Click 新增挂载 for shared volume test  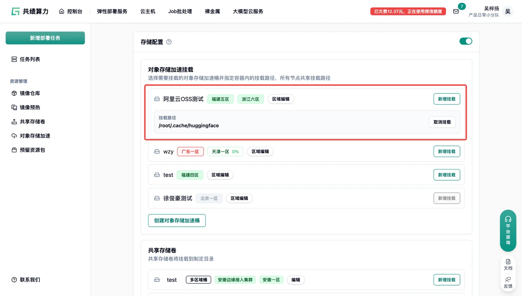[x=447, y=280]
